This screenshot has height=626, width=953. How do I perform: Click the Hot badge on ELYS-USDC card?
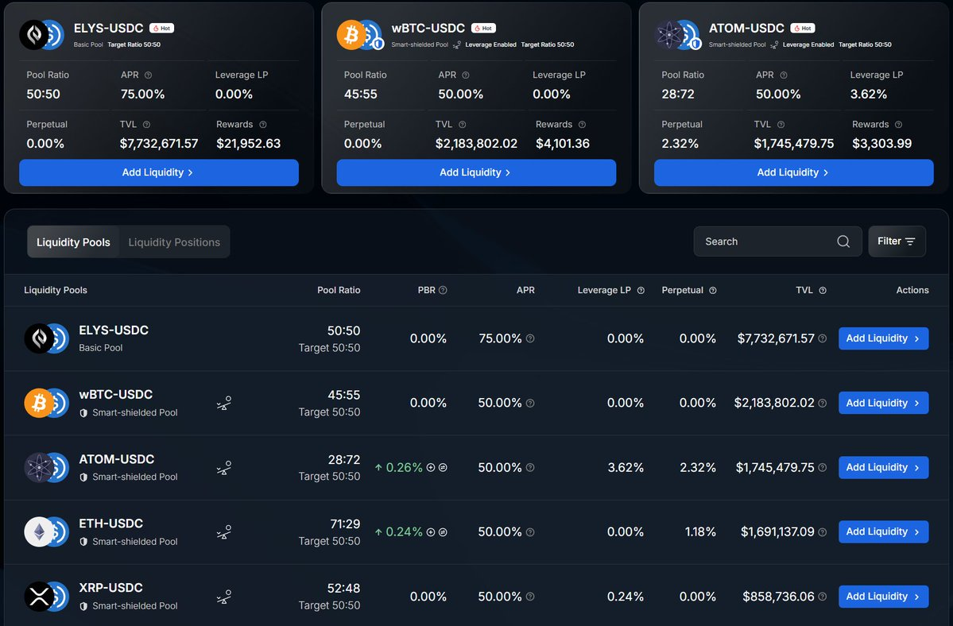[x=161, y=28]
